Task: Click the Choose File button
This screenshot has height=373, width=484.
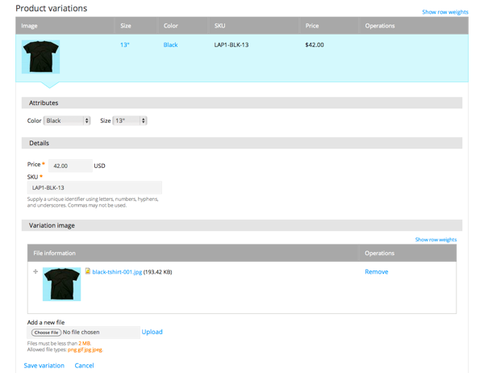Action: (46, 333)
